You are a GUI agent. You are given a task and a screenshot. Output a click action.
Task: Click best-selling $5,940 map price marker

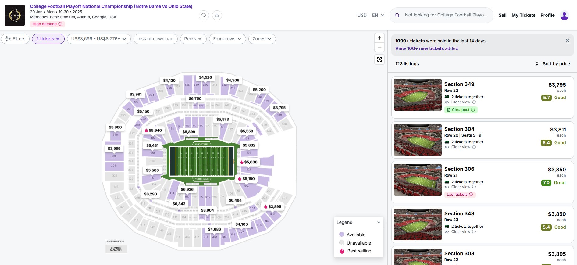pyautogui.click(x=153, y=131)
